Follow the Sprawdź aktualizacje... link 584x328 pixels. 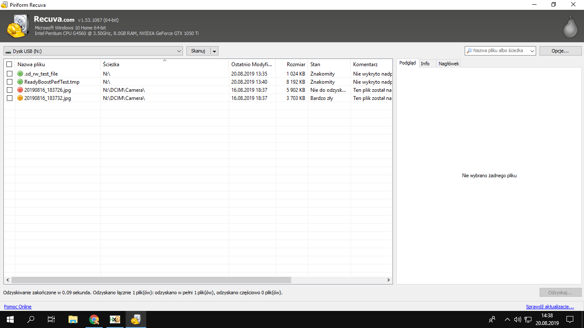tap(550, 307)
